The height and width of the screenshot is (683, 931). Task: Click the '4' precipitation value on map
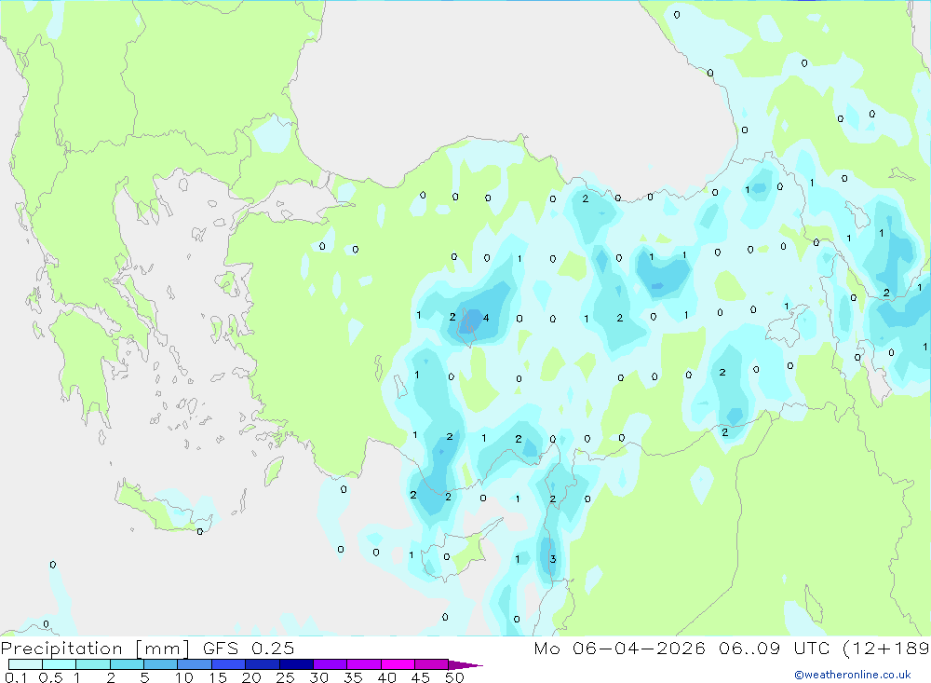tap(486, 318)
